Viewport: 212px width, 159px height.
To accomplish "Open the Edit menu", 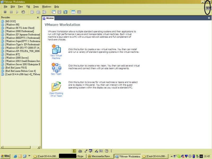I will tap(13, 7).
